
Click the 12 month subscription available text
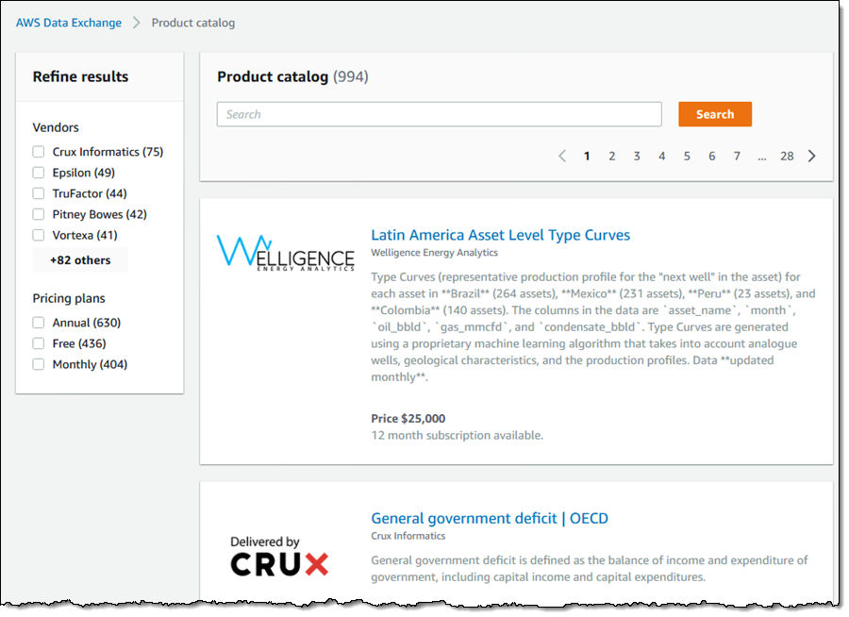[457, 436]
